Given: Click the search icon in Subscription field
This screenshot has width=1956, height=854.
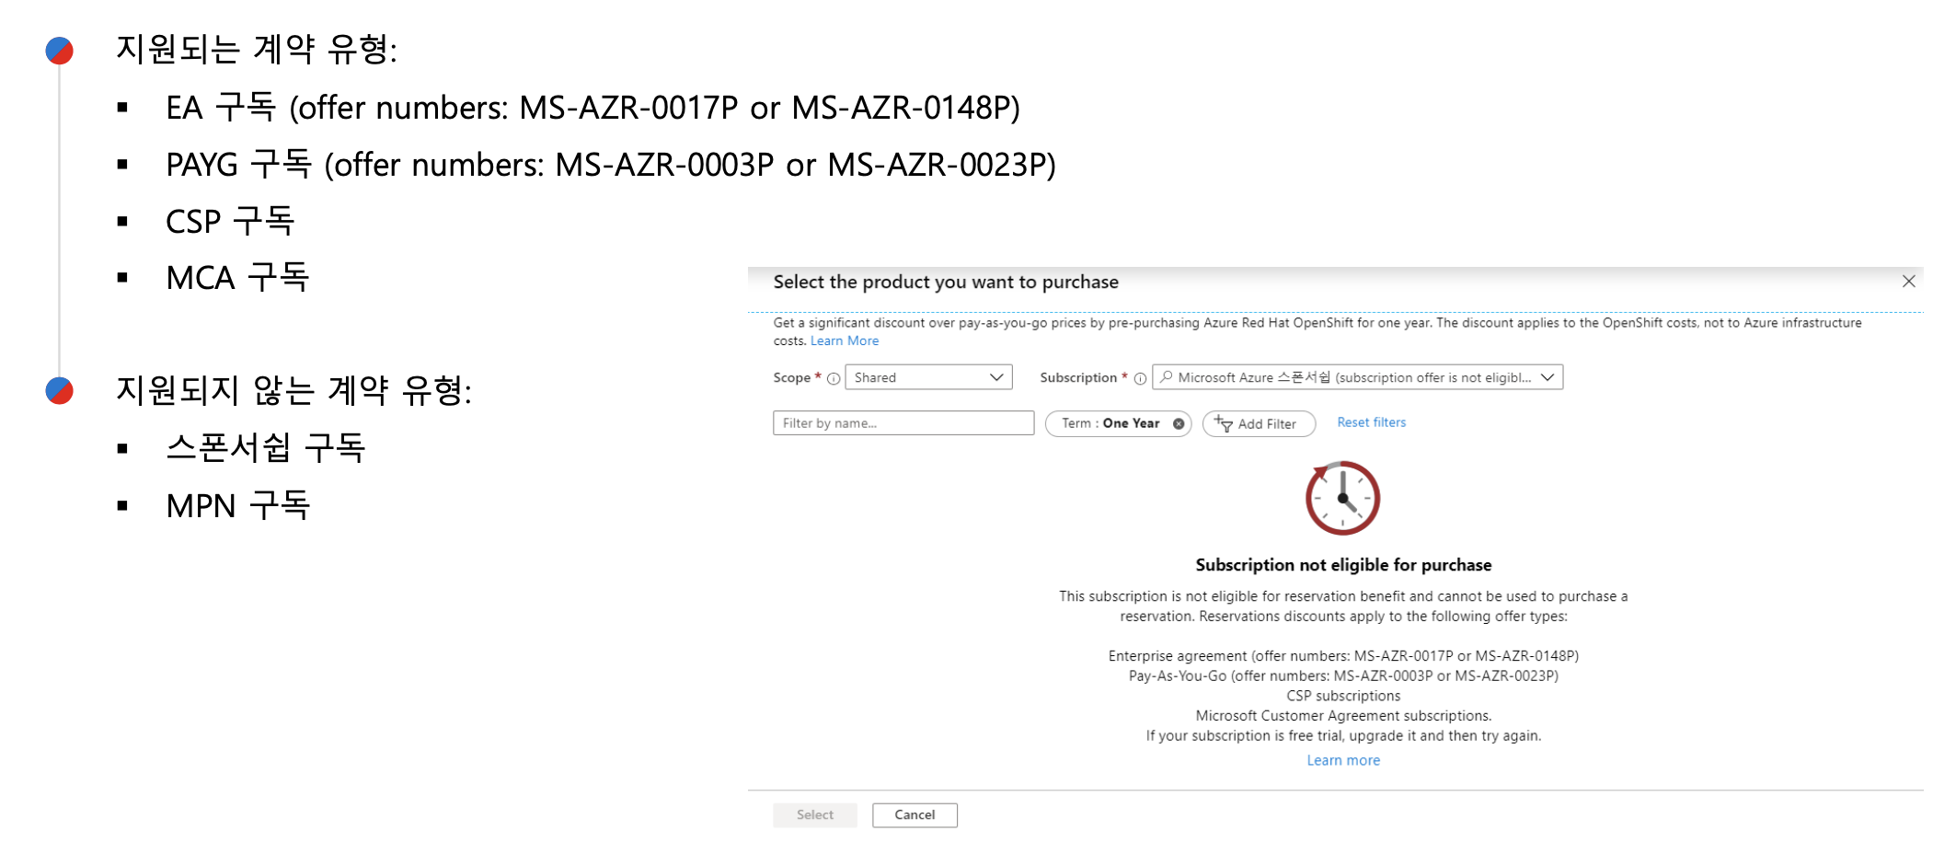Looking at the screenshot, I should 1167,377.
